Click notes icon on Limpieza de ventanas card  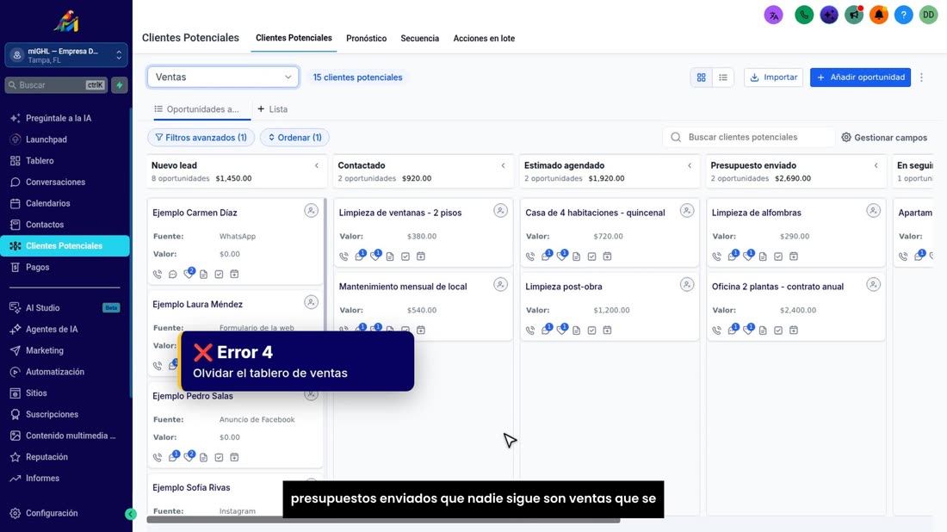390,257
